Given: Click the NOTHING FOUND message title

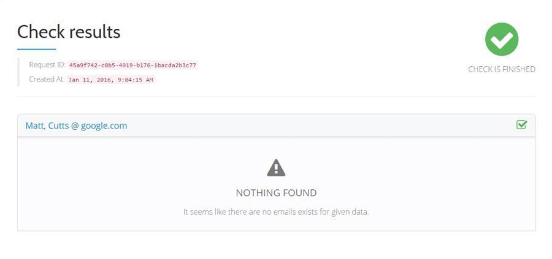Looking at the screenshot, I should tap(276, 193).
